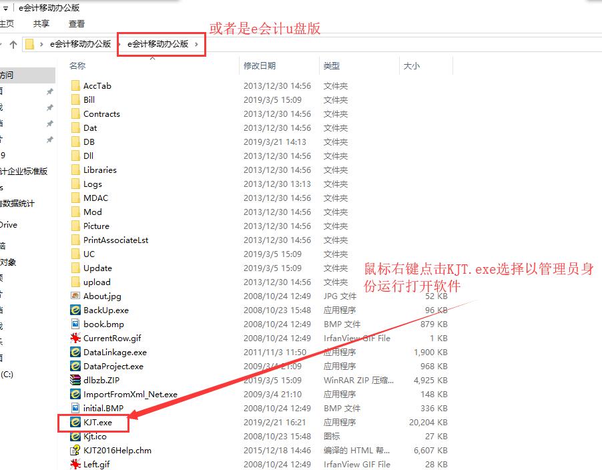Click the 2013/12/30 13:13 date cell
Screen dimensions: 602x470
click(277, 184)
